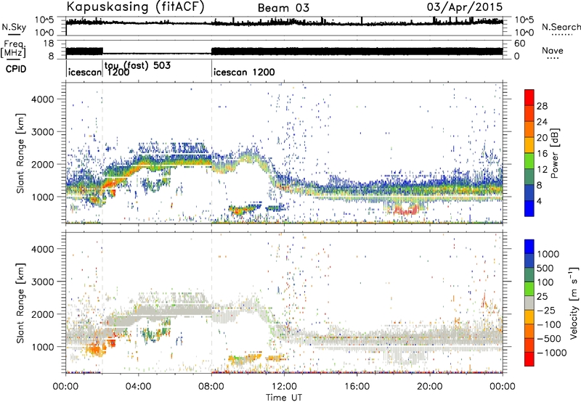Select the Beam 03 label

tap(283, 8)
